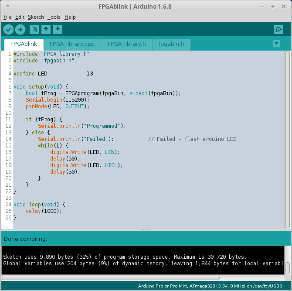Viewport: 292px width, 291px height.
Task: Click 'void setup(void) {' line
Action: coord(41,87)
